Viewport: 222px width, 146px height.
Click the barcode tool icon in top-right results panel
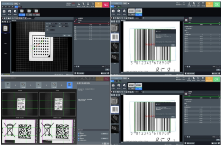point(186,20)
